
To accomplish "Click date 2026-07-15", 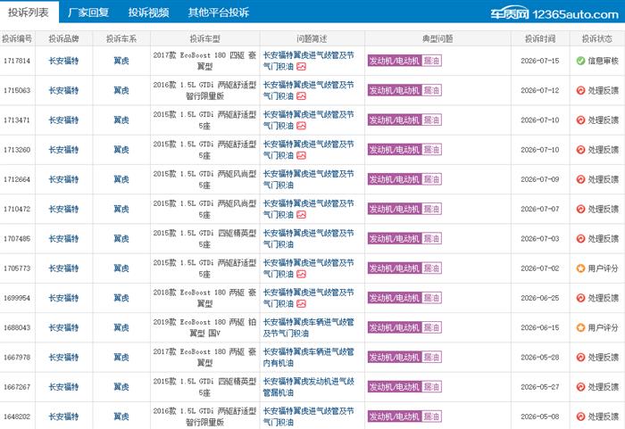I will pyautogui.click(x=540, y=61).
